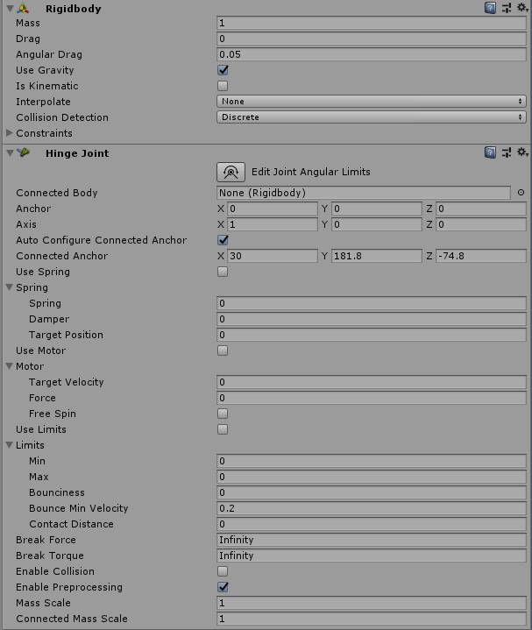This screenshot has height=630, width=532.
Task: Click the Target Velocity field
Action: coord(372,382)
